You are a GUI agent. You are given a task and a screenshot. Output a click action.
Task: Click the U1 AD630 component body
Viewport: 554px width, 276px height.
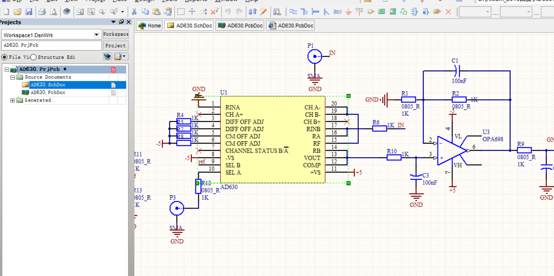273,139
